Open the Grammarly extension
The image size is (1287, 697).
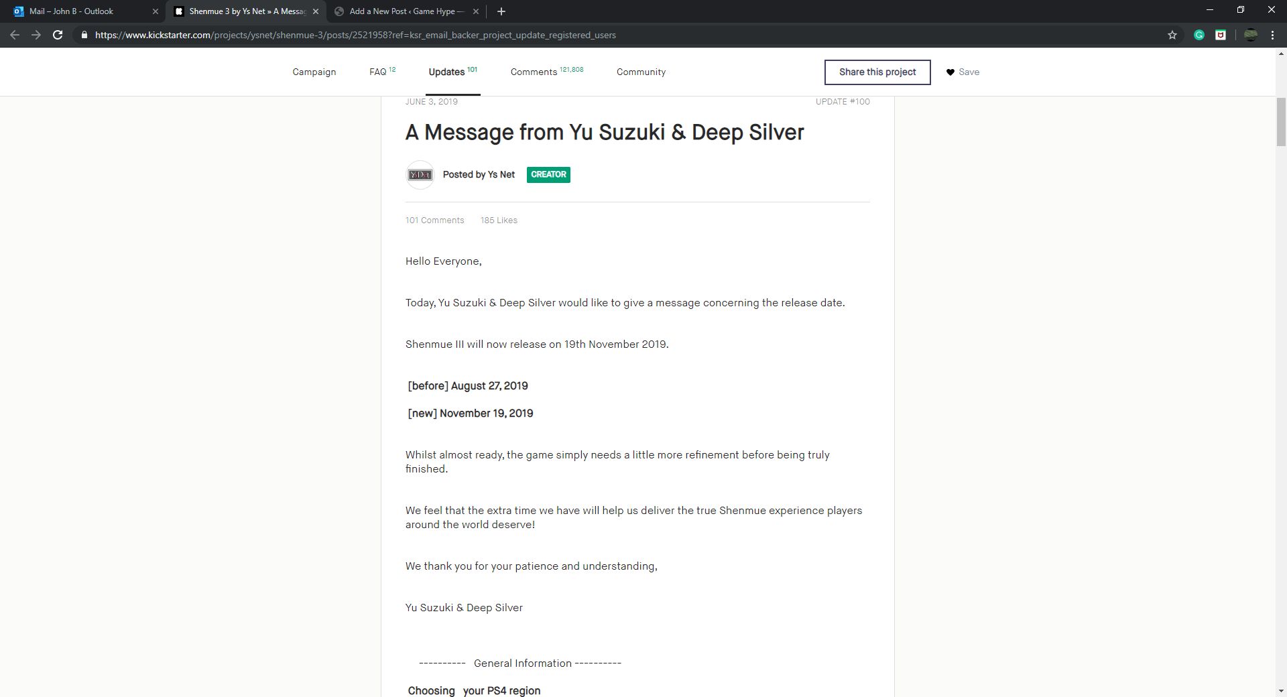1199,35
